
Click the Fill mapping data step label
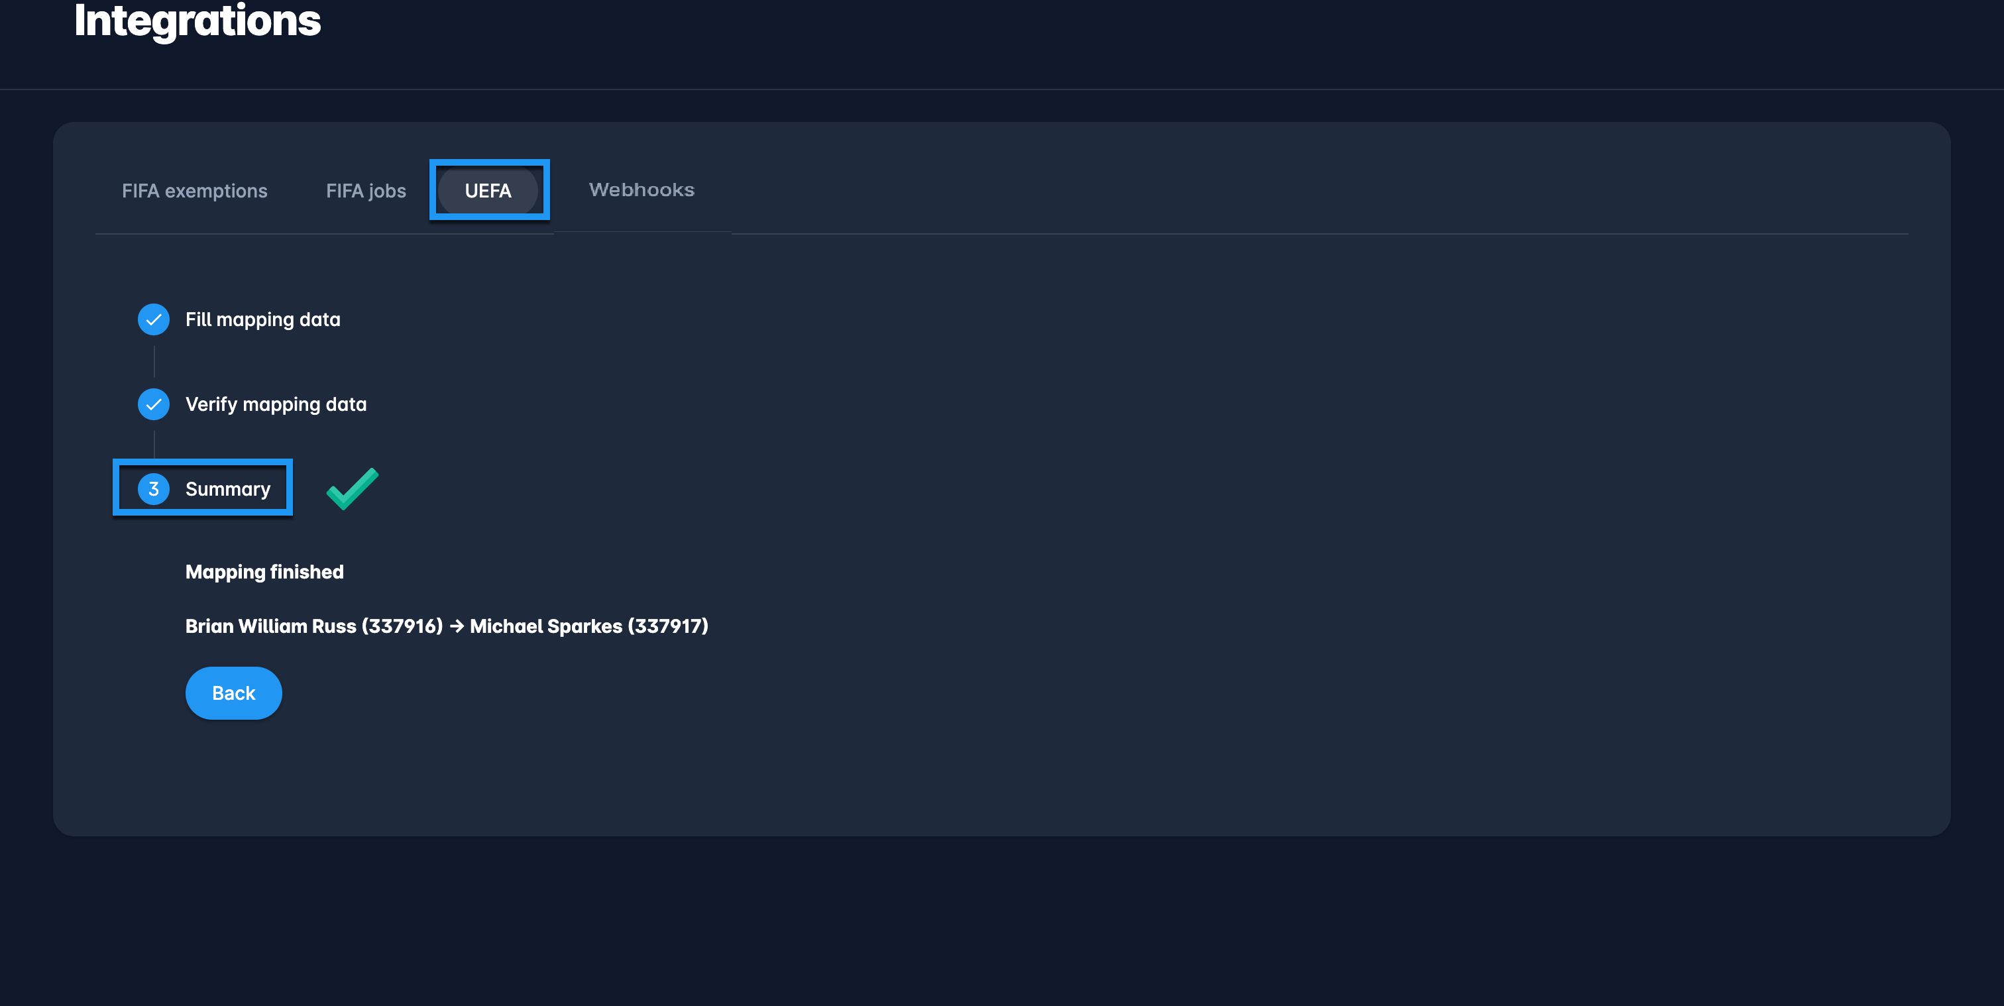point(262,320)
